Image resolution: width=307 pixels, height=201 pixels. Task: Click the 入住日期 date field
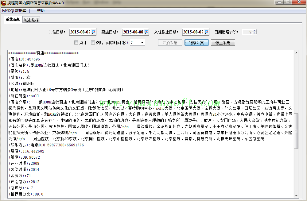pos(80,32)
